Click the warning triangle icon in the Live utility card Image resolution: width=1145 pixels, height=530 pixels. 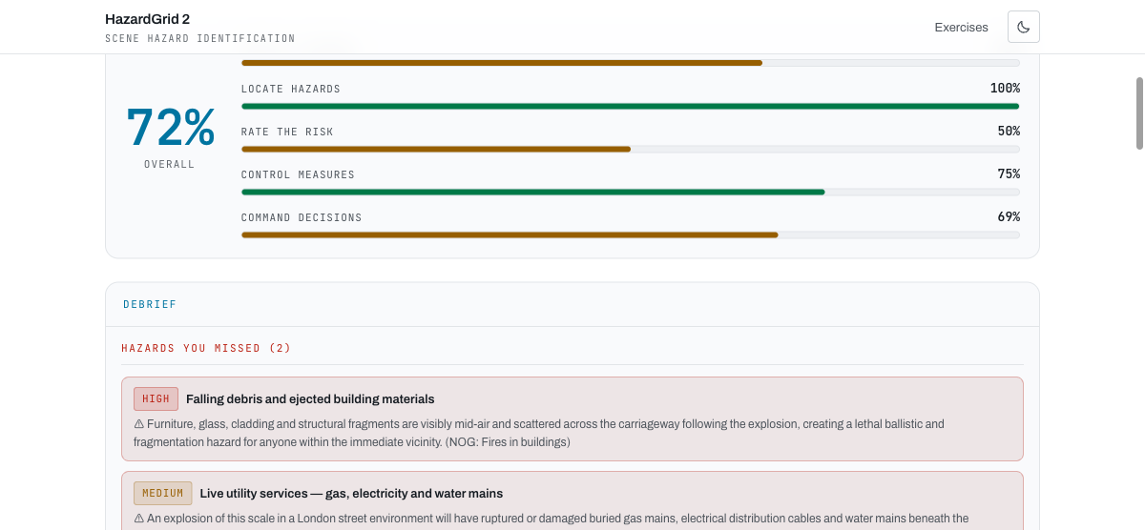click(138, 519)
